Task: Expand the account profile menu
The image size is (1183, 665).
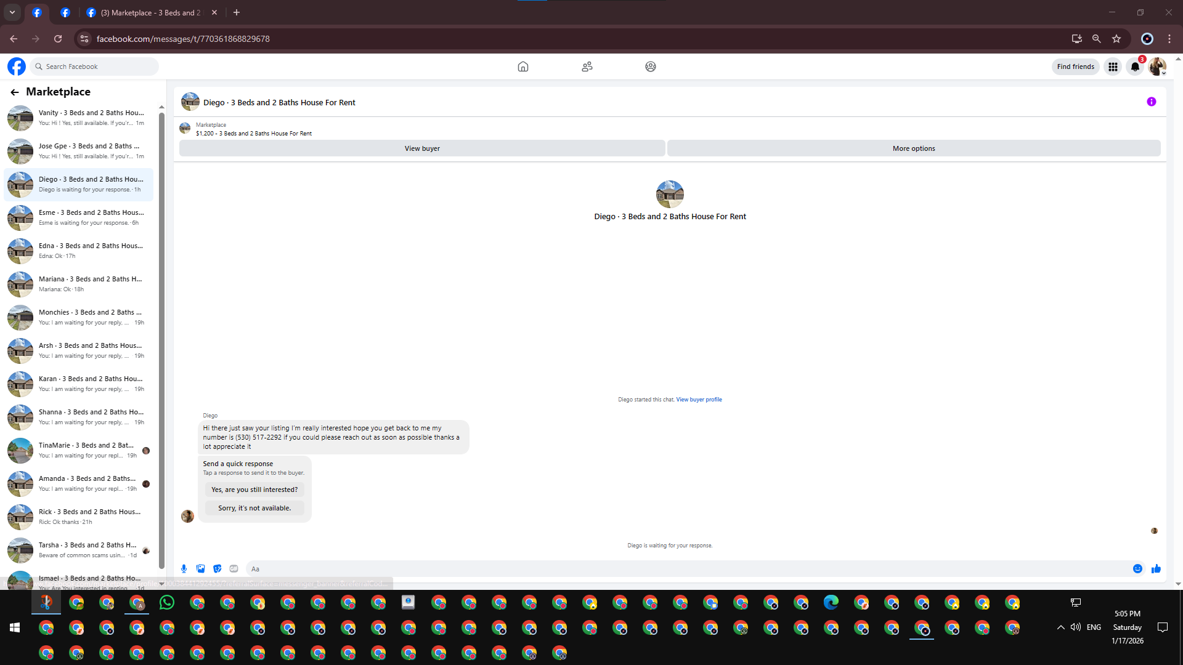Action: pyautogui.click(x=1157, y=66)
